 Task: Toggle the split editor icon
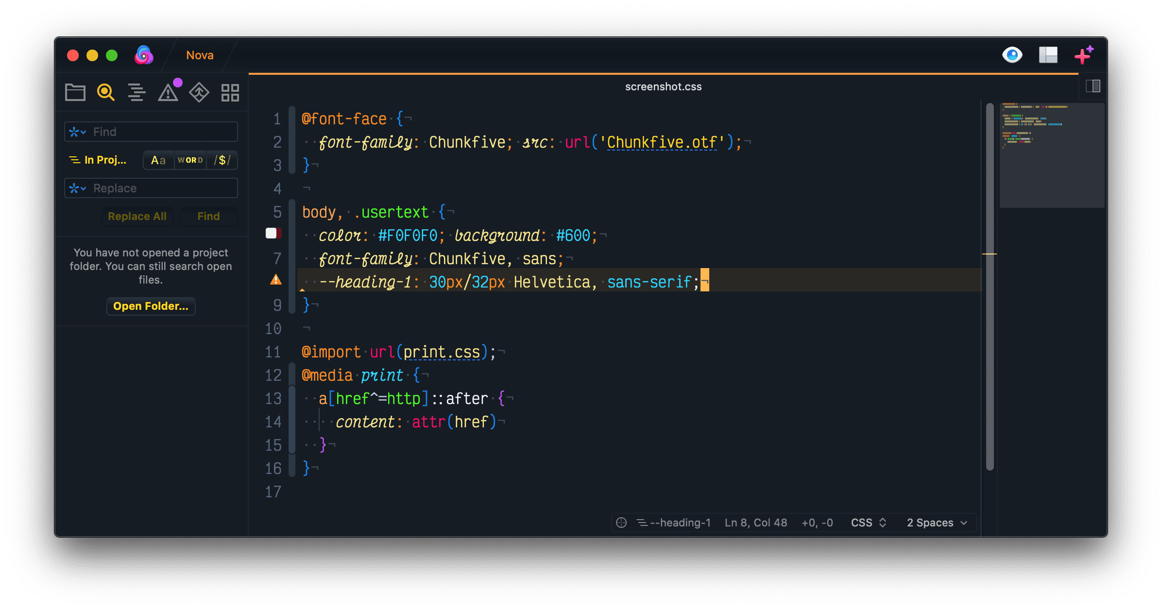click(1093, 86)
